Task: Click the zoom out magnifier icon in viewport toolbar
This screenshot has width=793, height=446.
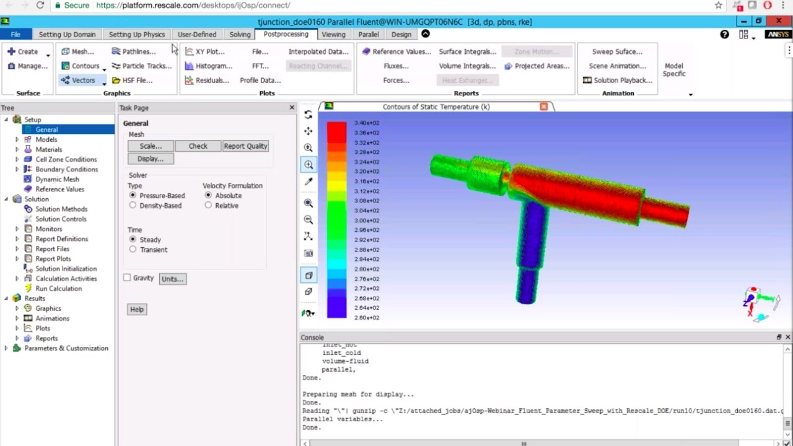Action: coord(308,220)
